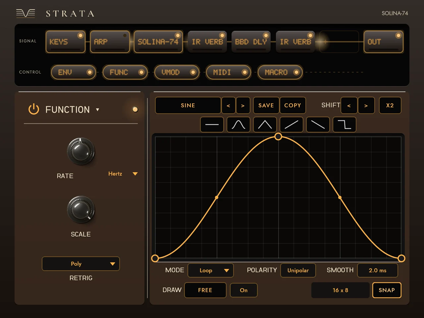Screen dimensions: 424x318
Task: Click the SOLINA-74 preset name at top right
Action: coord(395,13)
